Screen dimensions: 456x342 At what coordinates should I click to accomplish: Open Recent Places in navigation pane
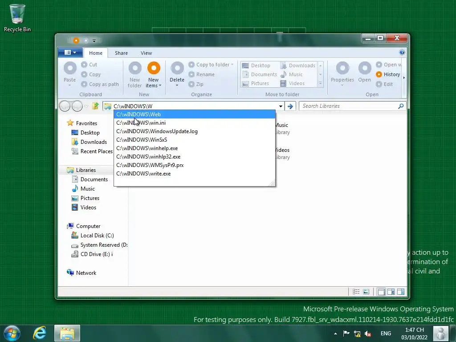pyautogui.click(x=92, y=151)
